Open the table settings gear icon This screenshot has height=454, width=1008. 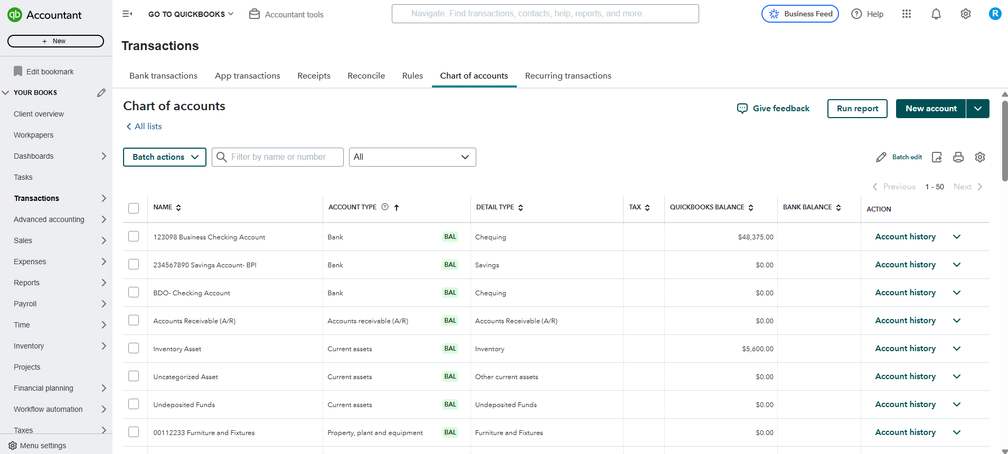point(980,157)
